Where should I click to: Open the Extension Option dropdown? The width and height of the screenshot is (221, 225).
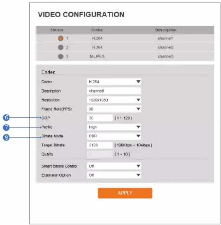pyautogui.click(x=114, y=175)
